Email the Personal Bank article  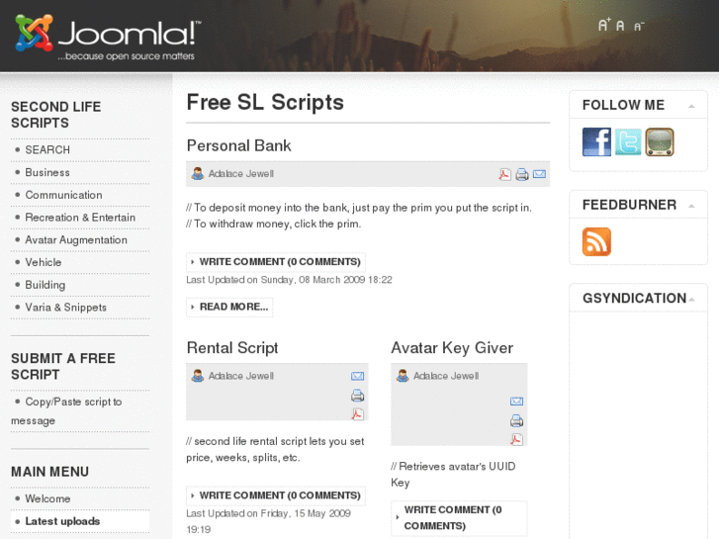pyautogui.click(x=539, y=174)
